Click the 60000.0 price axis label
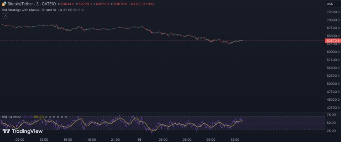 click(333, 52)
